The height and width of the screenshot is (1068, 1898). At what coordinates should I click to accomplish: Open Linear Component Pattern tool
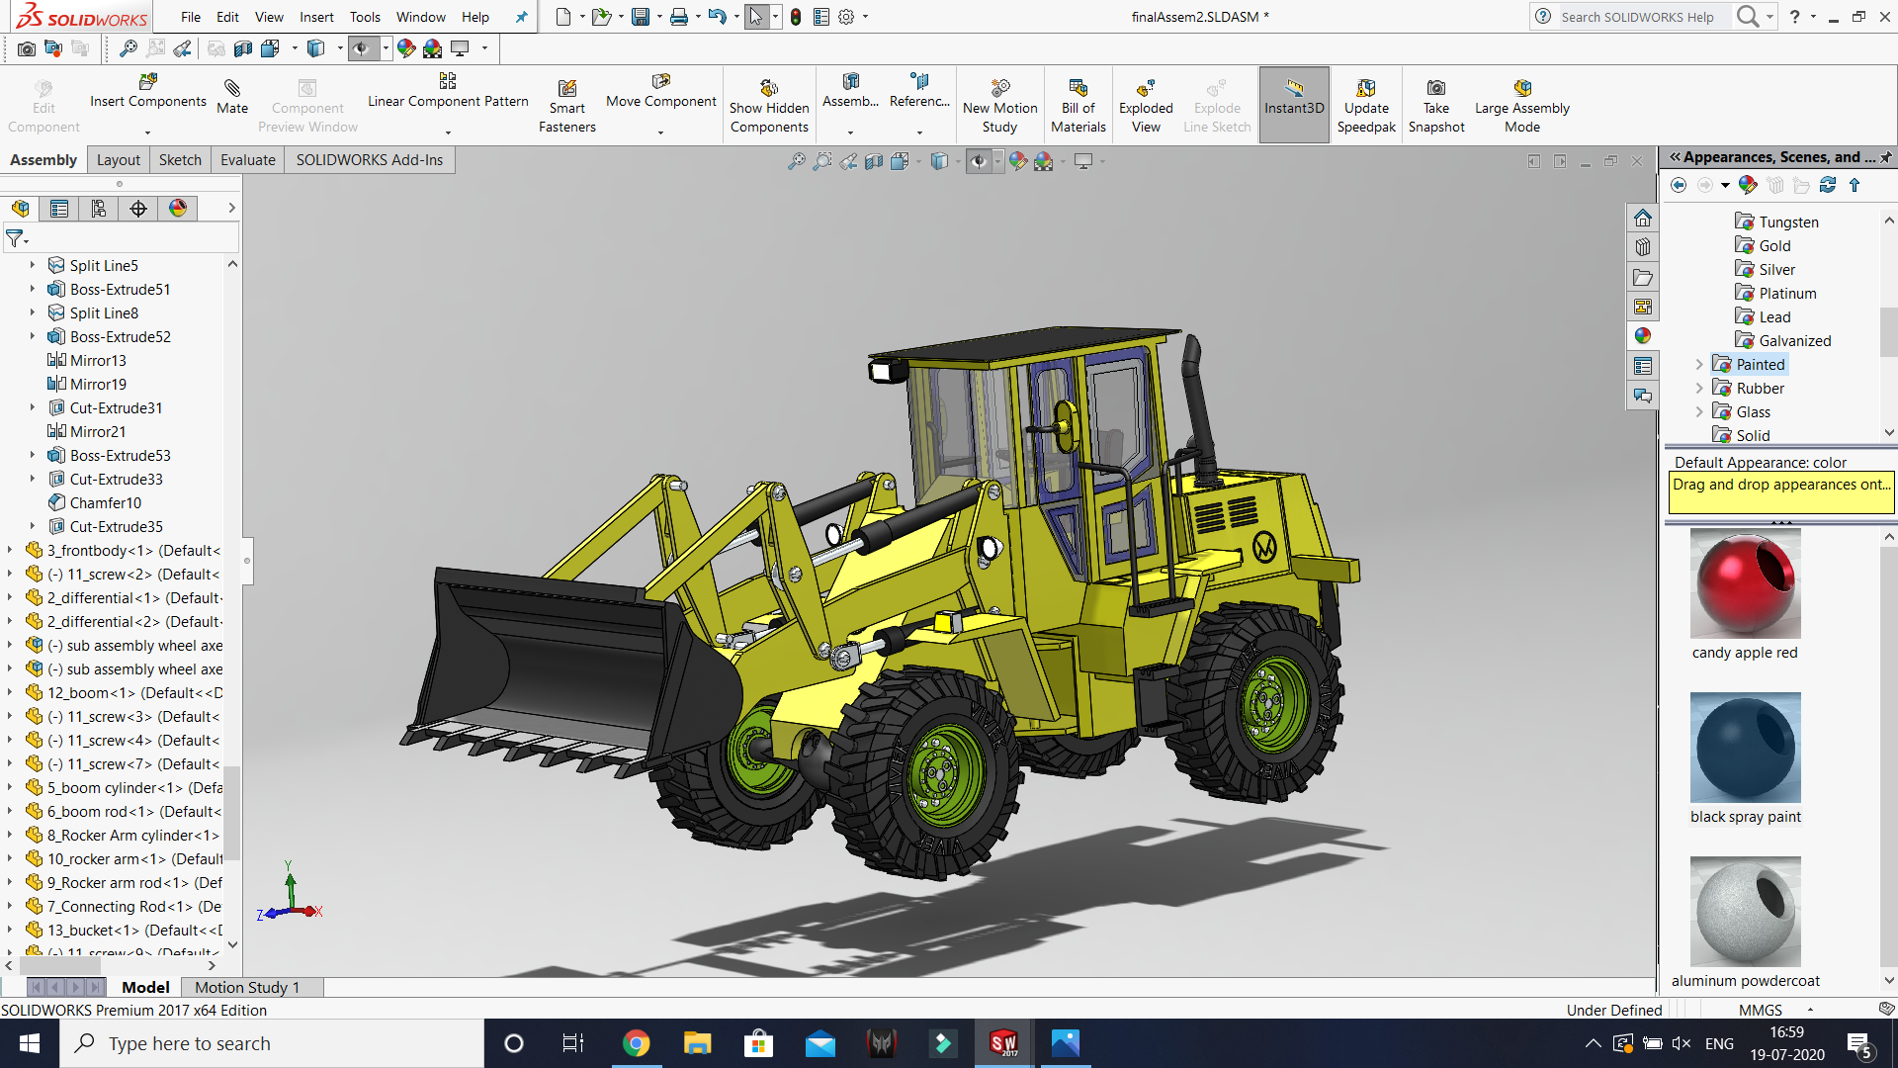click(x=448, y=91)
